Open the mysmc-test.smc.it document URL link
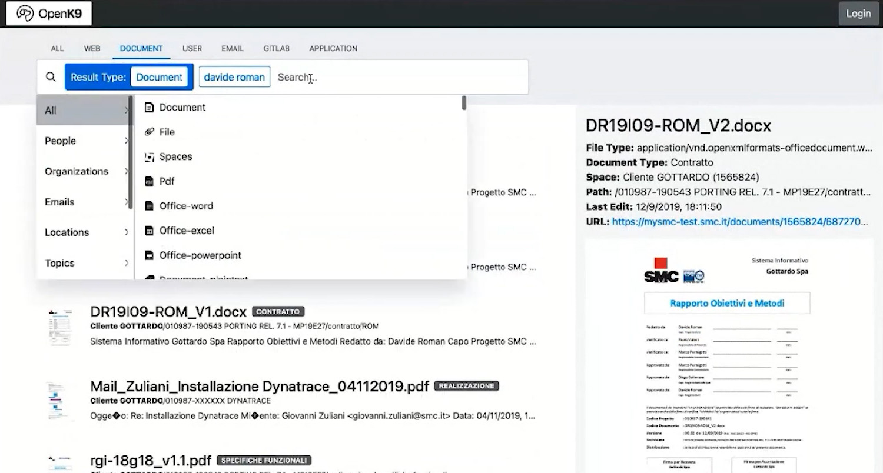 click(x=740, y=222)
